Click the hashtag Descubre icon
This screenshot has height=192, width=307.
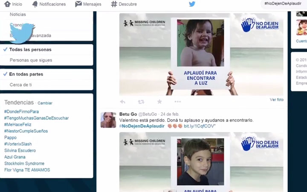coord(114,4)
